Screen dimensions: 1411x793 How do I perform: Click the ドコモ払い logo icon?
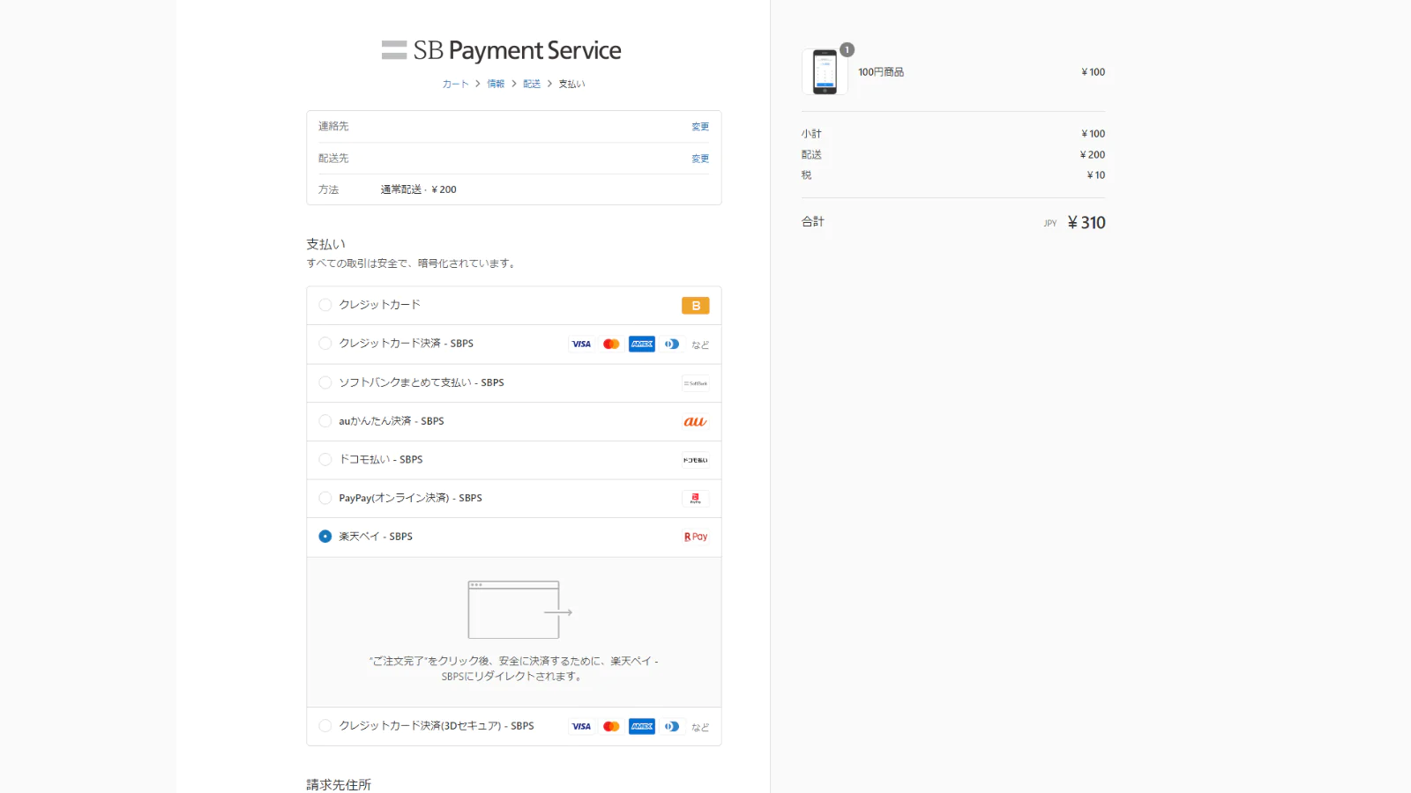point(695,460)
